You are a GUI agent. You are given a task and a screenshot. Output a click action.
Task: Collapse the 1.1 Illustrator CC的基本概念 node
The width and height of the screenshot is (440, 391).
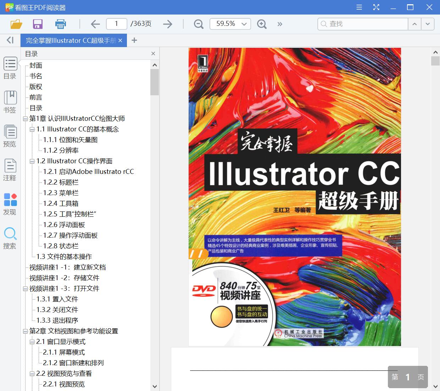[32, 130]
